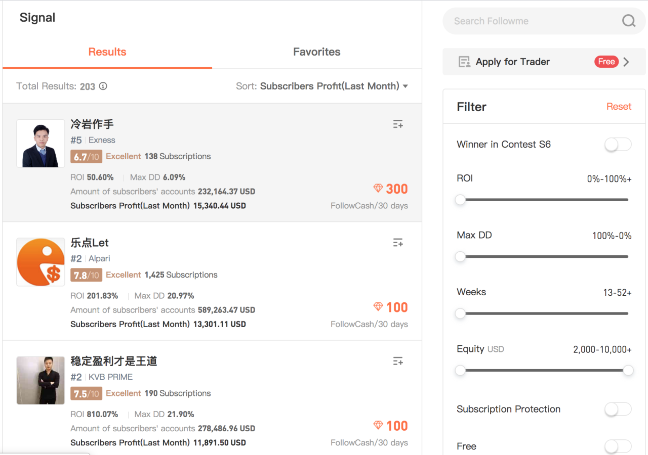Viewport: 648px width, 455px height.
Task: Add 稳定盈利才是王道 to favorites list icon
Action: pyautogui.click(x=398, y=361)
